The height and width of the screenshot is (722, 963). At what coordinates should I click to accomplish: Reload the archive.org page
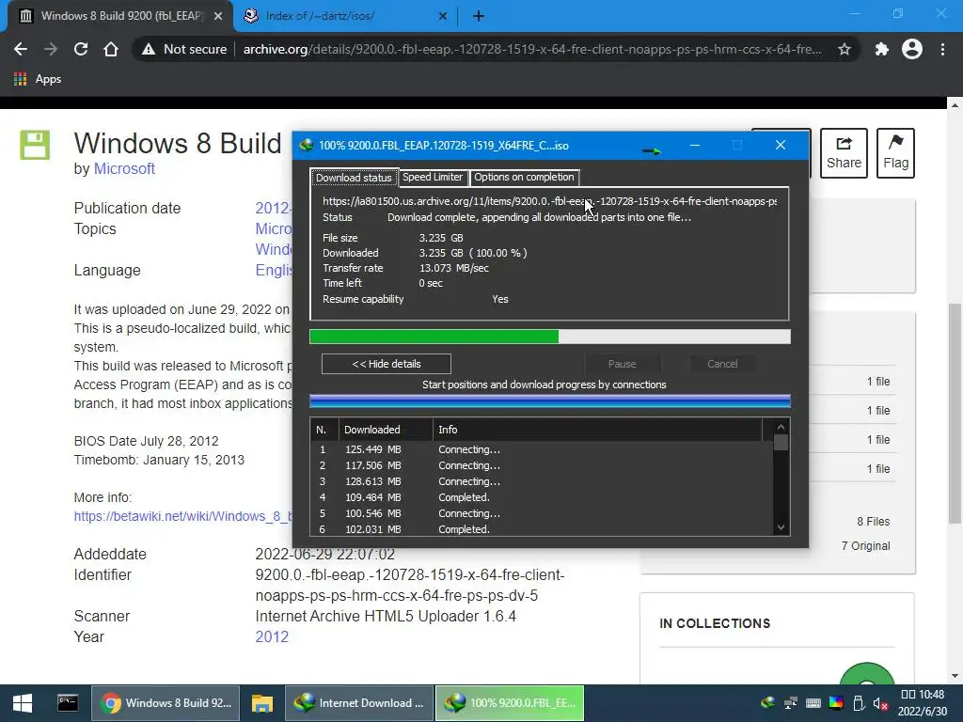coord(81,49)
